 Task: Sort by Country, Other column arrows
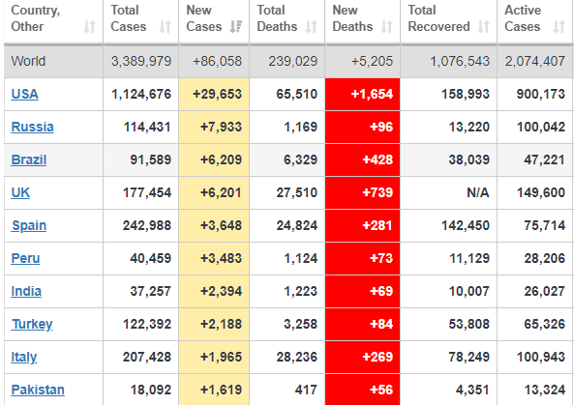click(89, 27)
